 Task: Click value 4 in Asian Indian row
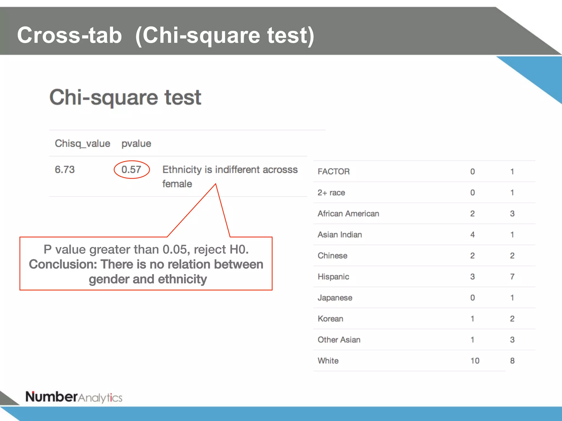click(473, 235)
